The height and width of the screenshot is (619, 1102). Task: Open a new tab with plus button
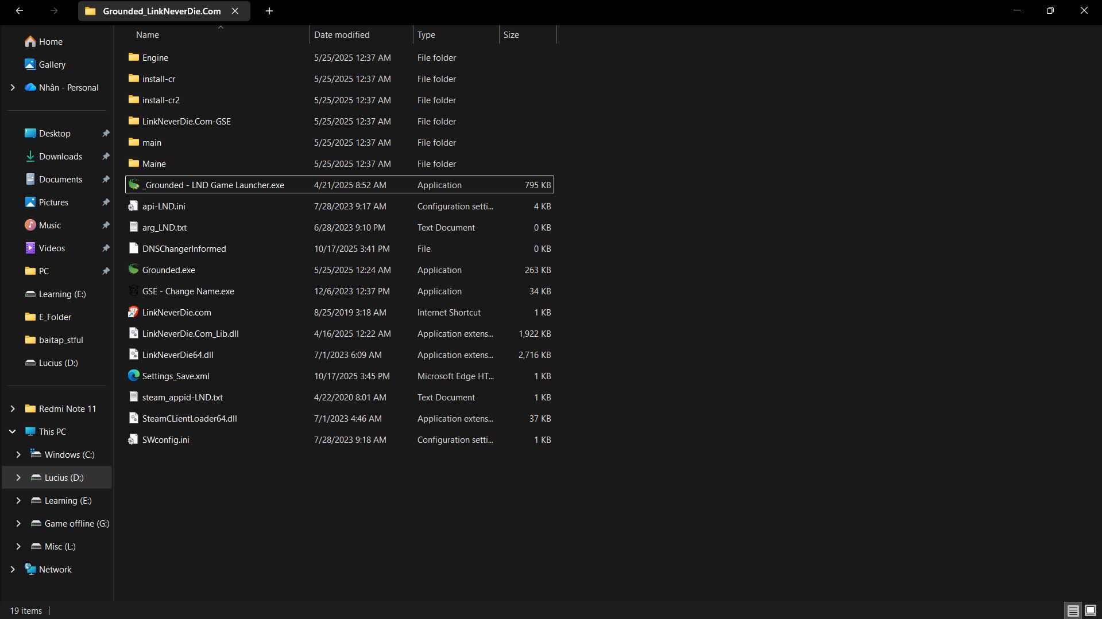[269, 11]
